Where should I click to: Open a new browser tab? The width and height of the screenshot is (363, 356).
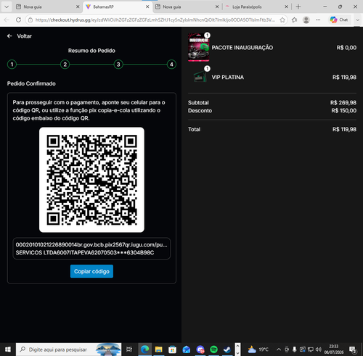pyautogui.click(x=298, y=7)
